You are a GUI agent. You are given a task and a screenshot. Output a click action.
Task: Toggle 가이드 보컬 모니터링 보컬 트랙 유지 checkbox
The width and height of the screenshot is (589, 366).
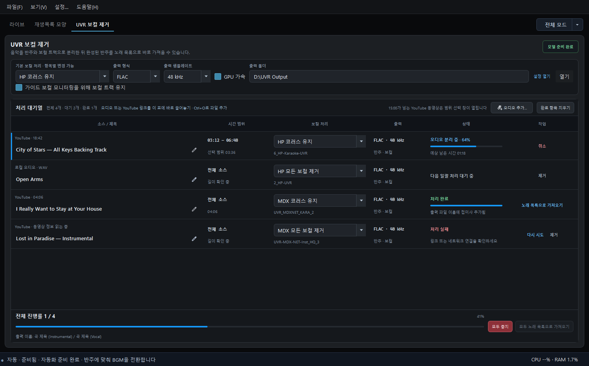pyautogui.click(x=19, y=87)
